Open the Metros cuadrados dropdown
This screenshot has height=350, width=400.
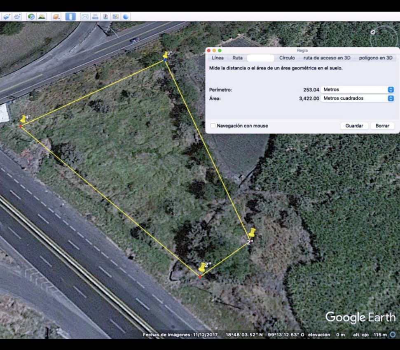[x=358, y=98]
